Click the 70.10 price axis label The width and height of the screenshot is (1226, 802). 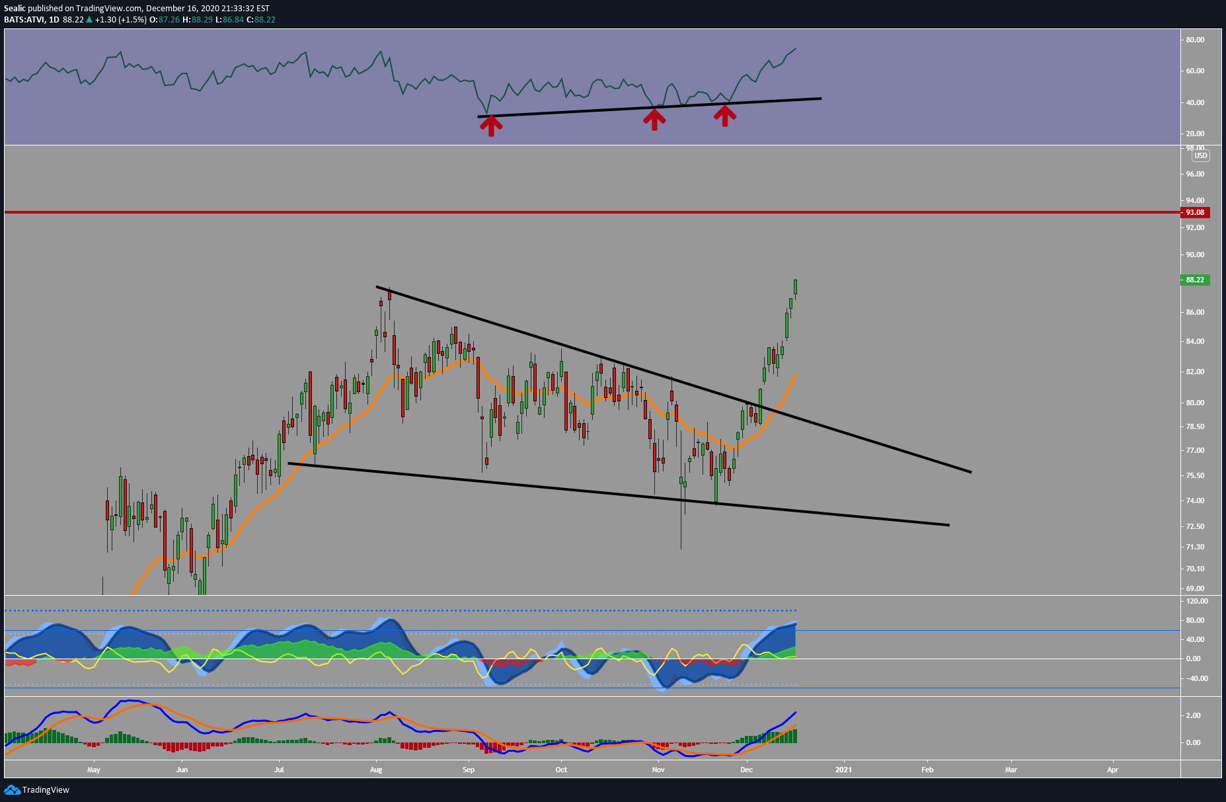click(1195, 569)
